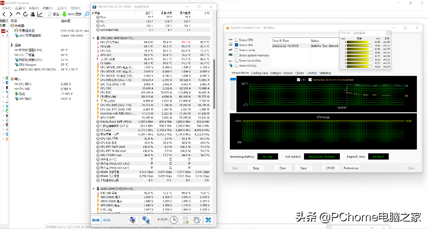Uncheck the Stress FPU checkbox
Viewport: 428px width, 229px height.
click(x=236, y=45)
